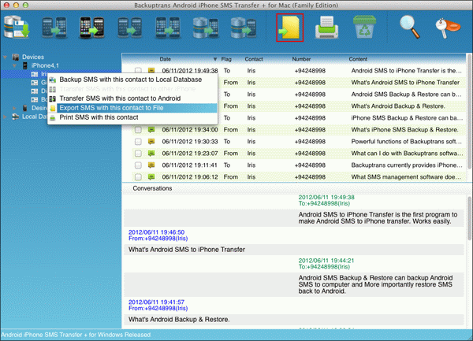Collapse the Devices tree node
Image resolution: width=473 pixels, height=341 pixels.
coord(5,57)
